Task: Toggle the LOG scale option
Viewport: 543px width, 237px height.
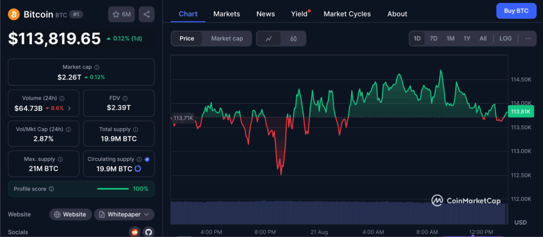Action: coord(505,39)
